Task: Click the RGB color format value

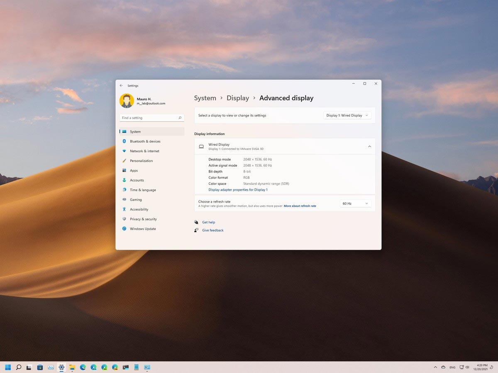Action: [247, 178]
